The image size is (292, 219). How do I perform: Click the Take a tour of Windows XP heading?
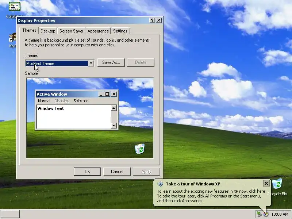(193, 184)
